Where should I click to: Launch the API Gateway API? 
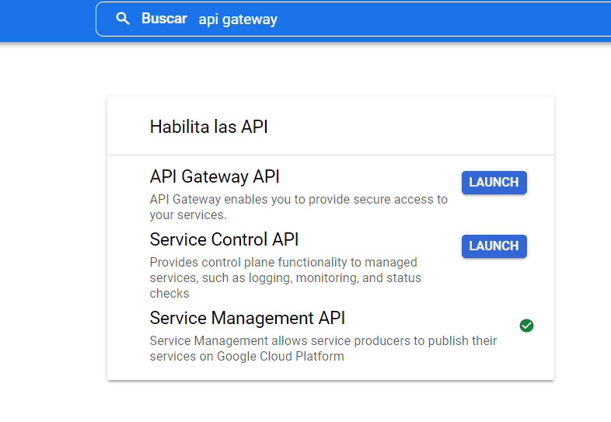coord(494,183)
